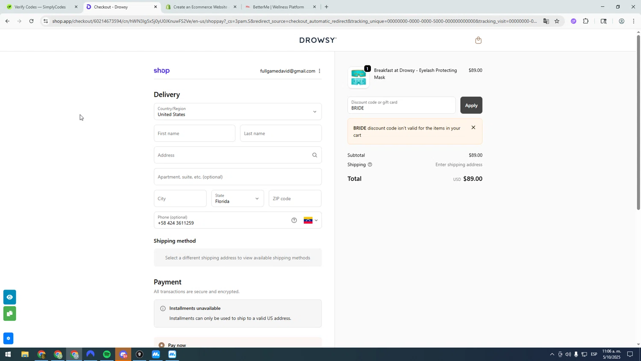The height and width of the screenshot is (361, 641).
Task: Focus the Discount code field
Action: (x=401, y=105)
